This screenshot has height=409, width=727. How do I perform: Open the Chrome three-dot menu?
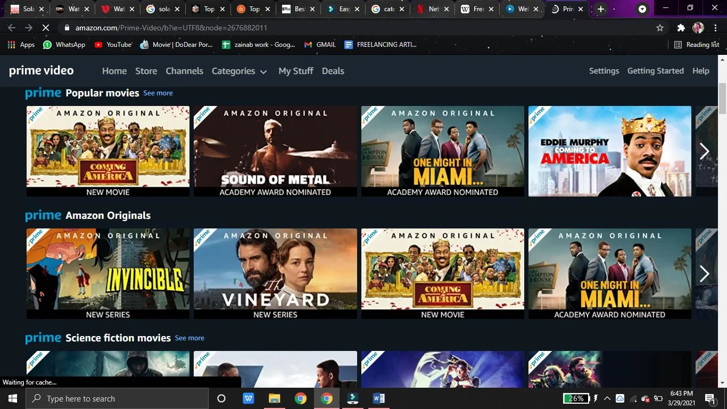click(x=715, y=28)
